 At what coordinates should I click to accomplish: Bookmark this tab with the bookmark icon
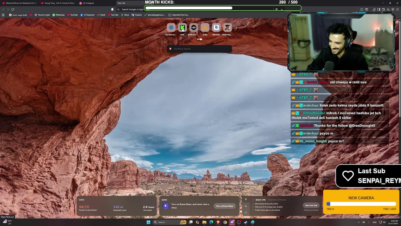[x=112, y=9]
